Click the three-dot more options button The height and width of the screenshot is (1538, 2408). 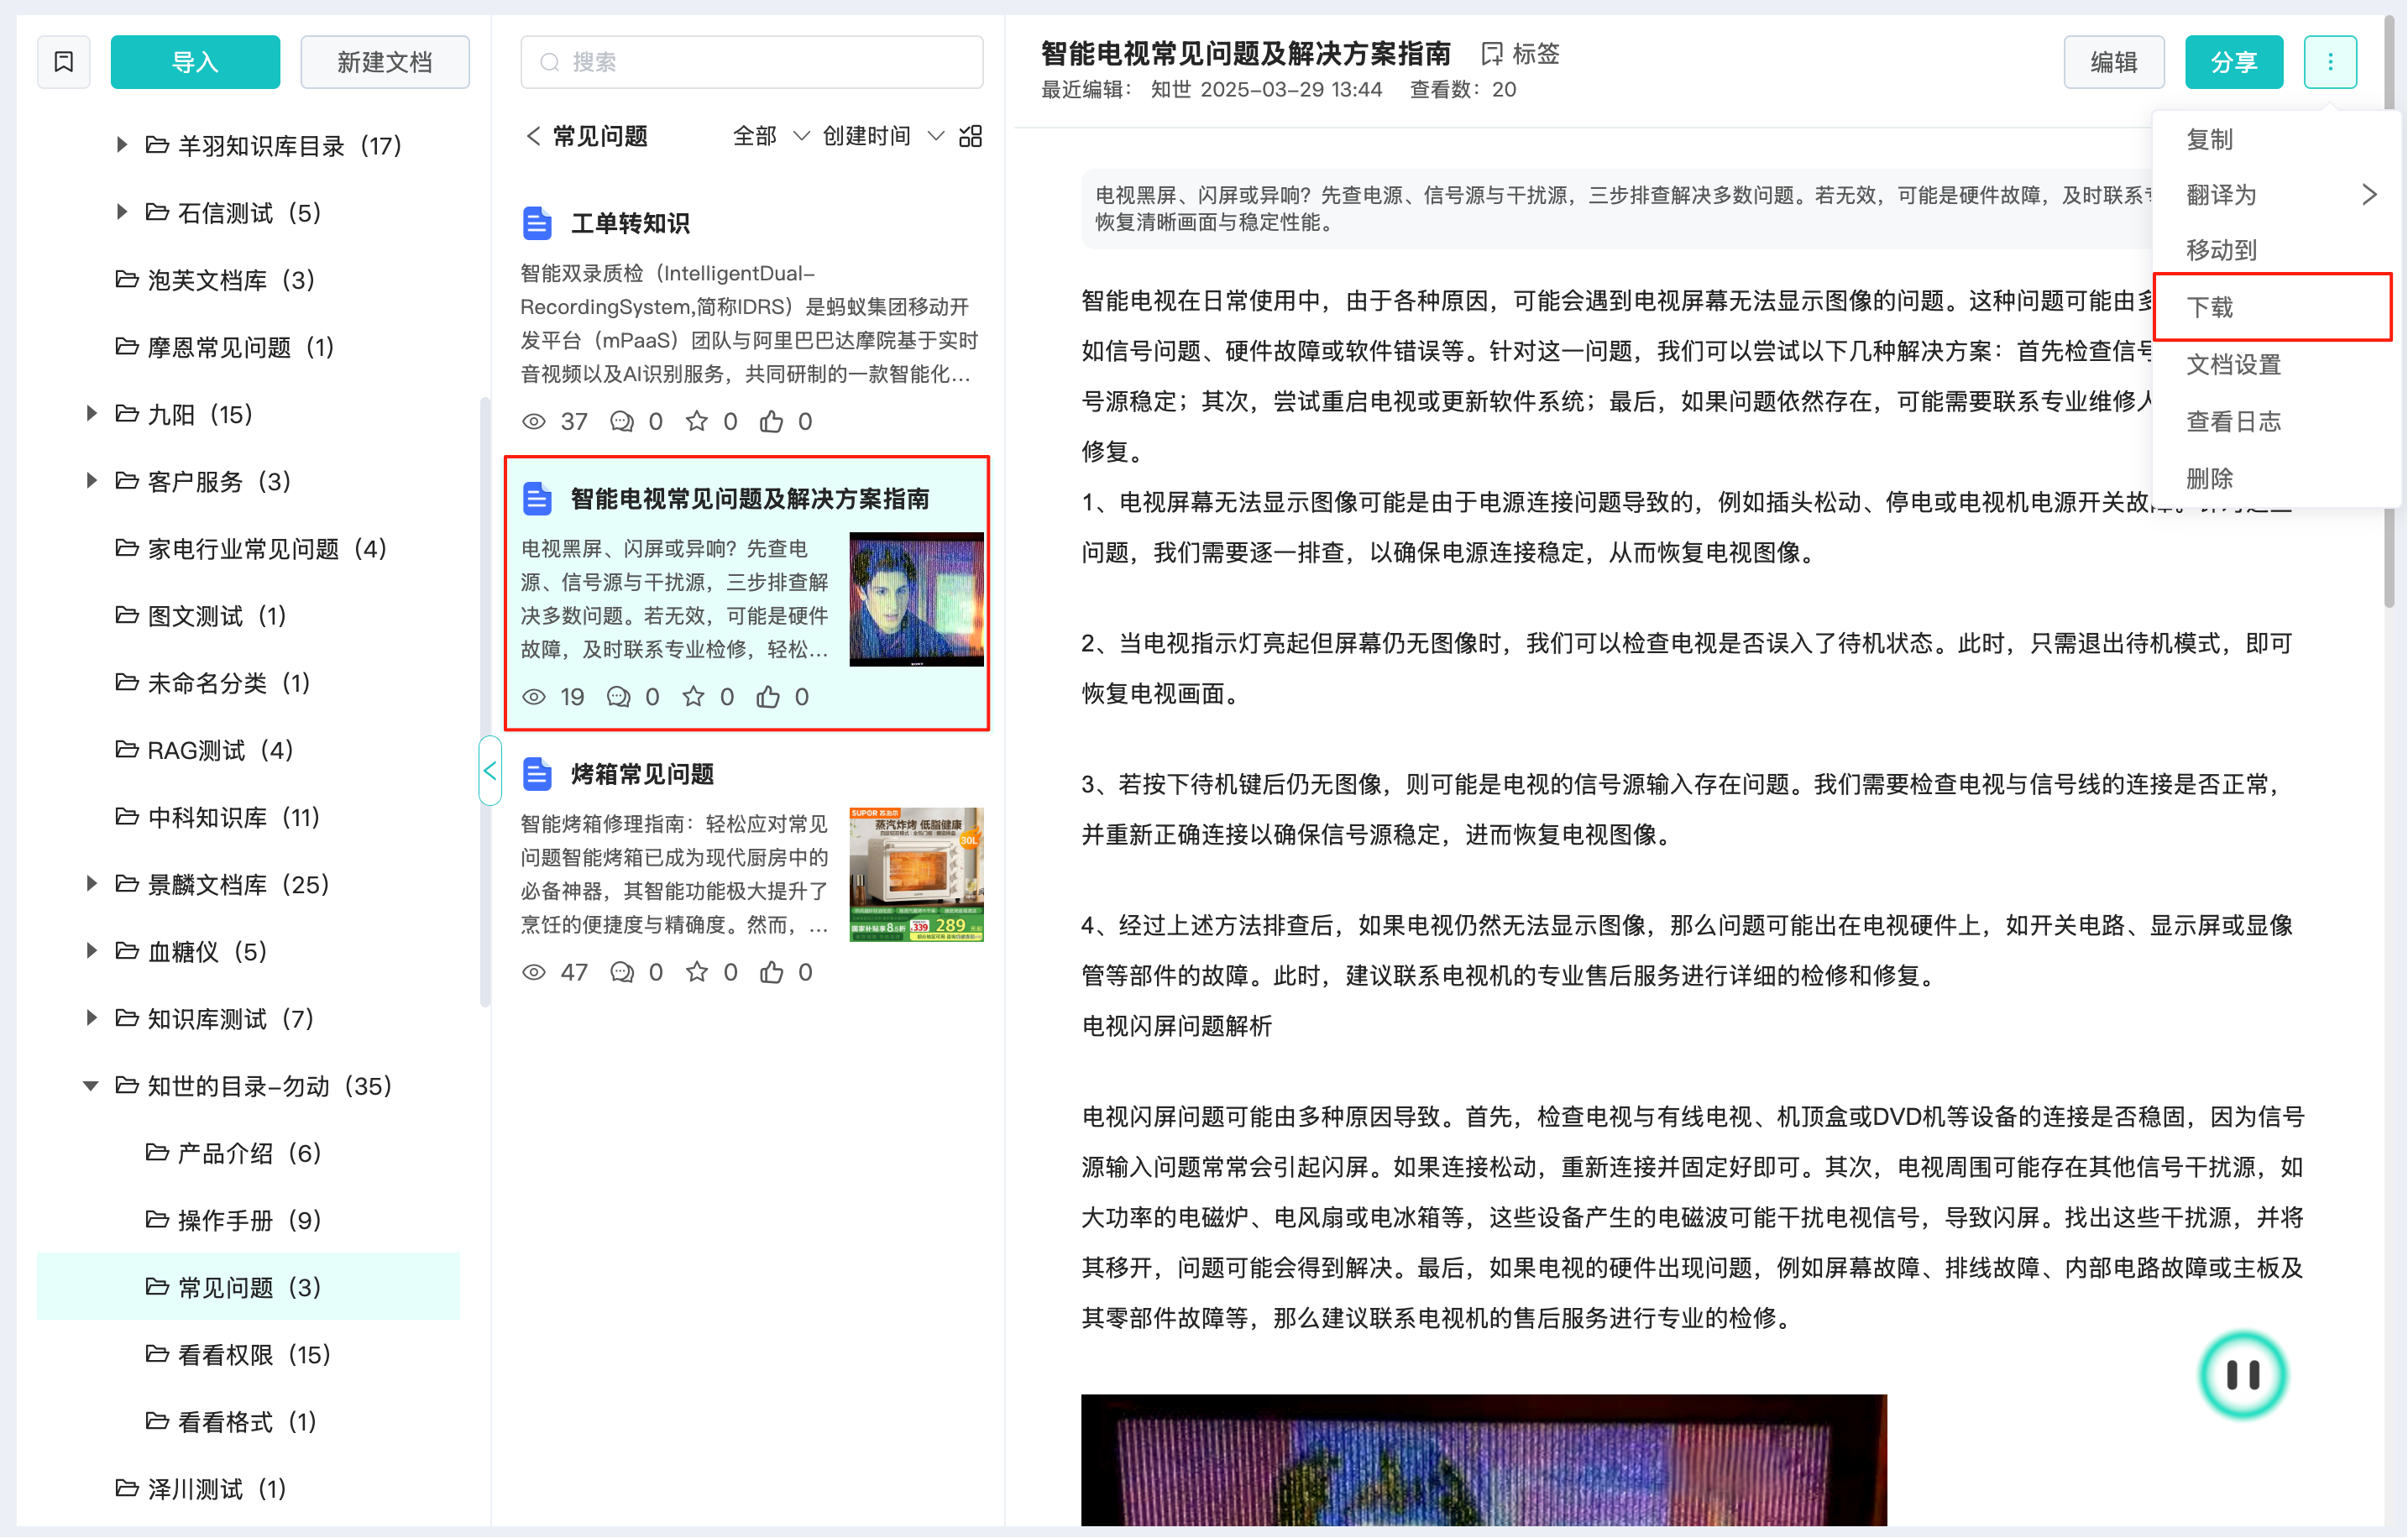click(2329, 62)
